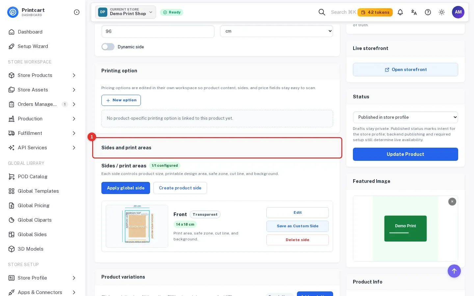This screenshot has width=474, height=296.
Task: Open Dashboard in the sidebar
Action: tap(43, 32)
